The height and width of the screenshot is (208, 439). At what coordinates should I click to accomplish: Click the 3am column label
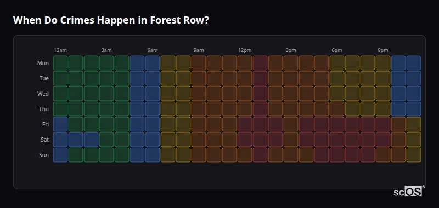pyautogui.click(x=106, y=50)
